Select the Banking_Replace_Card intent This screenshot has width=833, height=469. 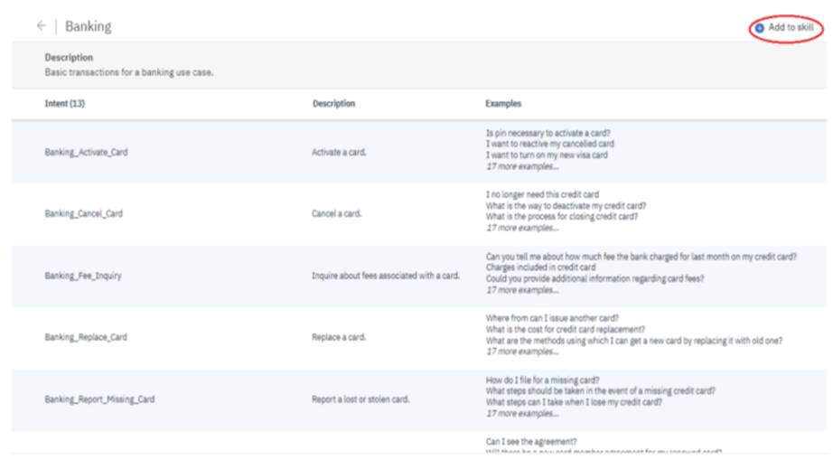85,337
